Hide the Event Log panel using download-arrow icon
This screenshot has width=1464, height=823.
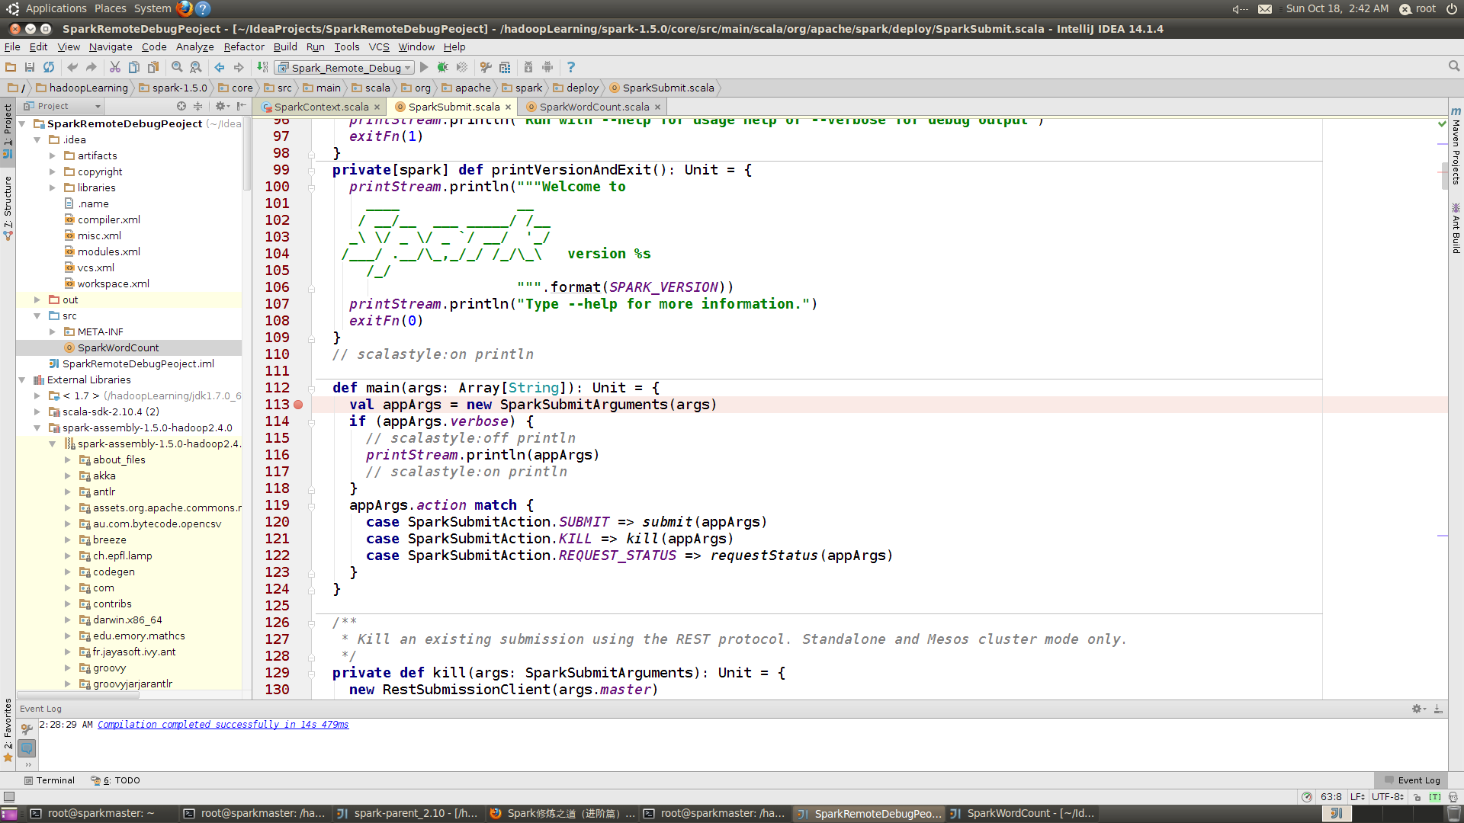[1438, 709]
